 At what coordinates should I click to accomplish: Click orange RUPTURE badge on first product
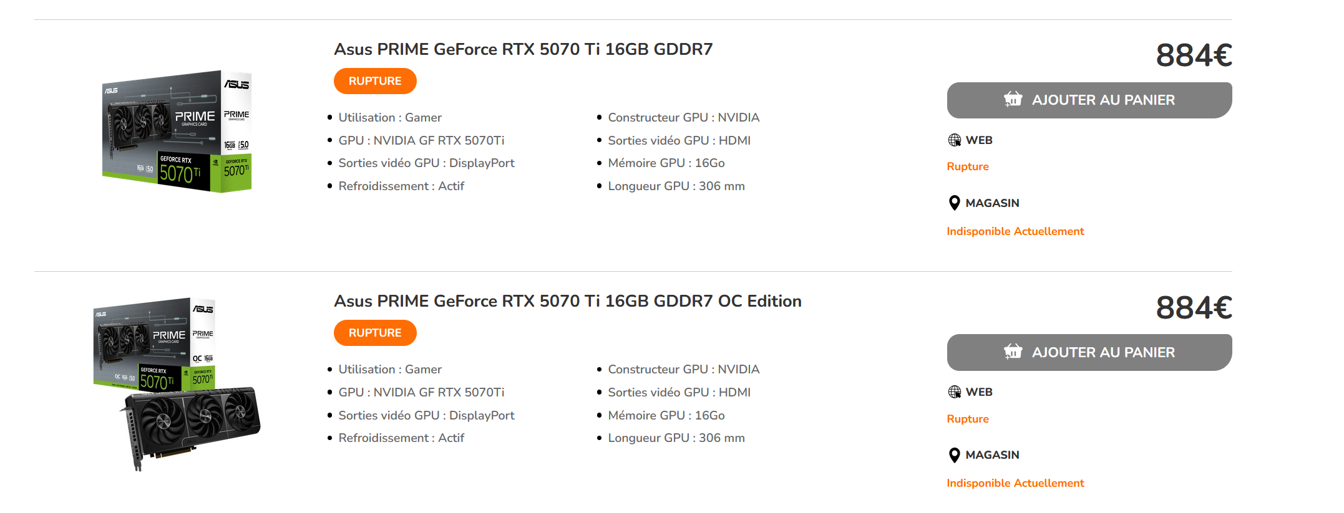coord(375,81)
